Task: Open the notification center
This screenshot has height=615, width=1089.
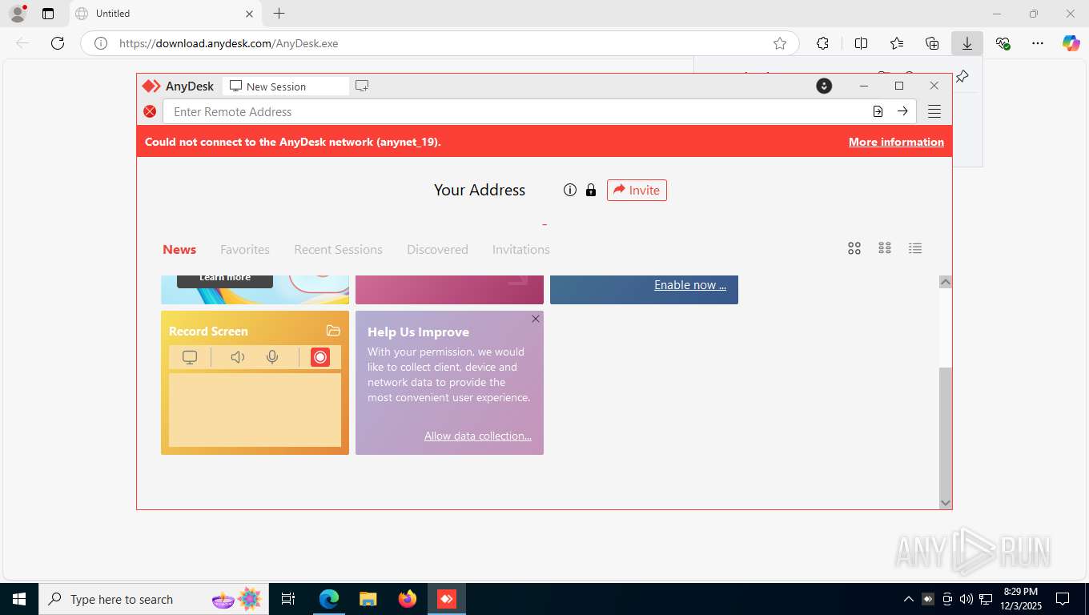Action: [x=1063, y=599]
